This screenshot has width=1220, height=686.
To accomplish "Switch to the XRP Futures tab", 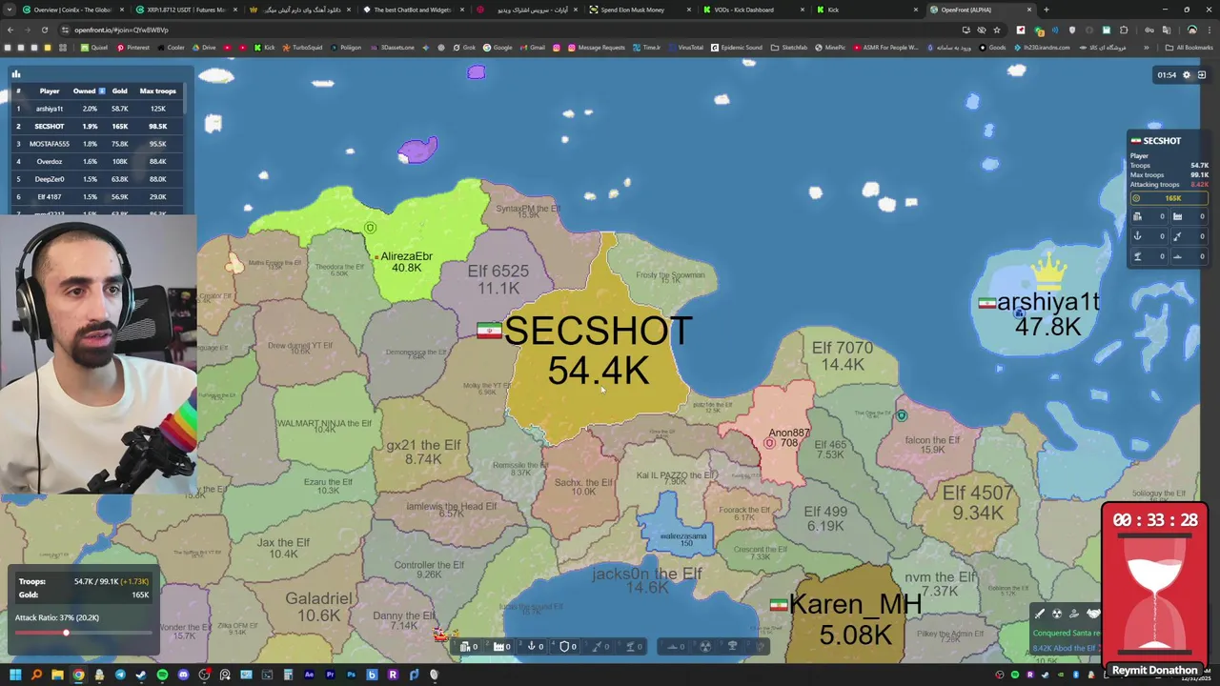I will (186, 10).
